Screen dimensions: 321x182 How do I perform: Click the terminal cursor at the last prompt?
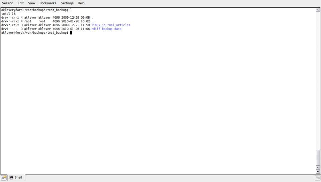(71, 33)
